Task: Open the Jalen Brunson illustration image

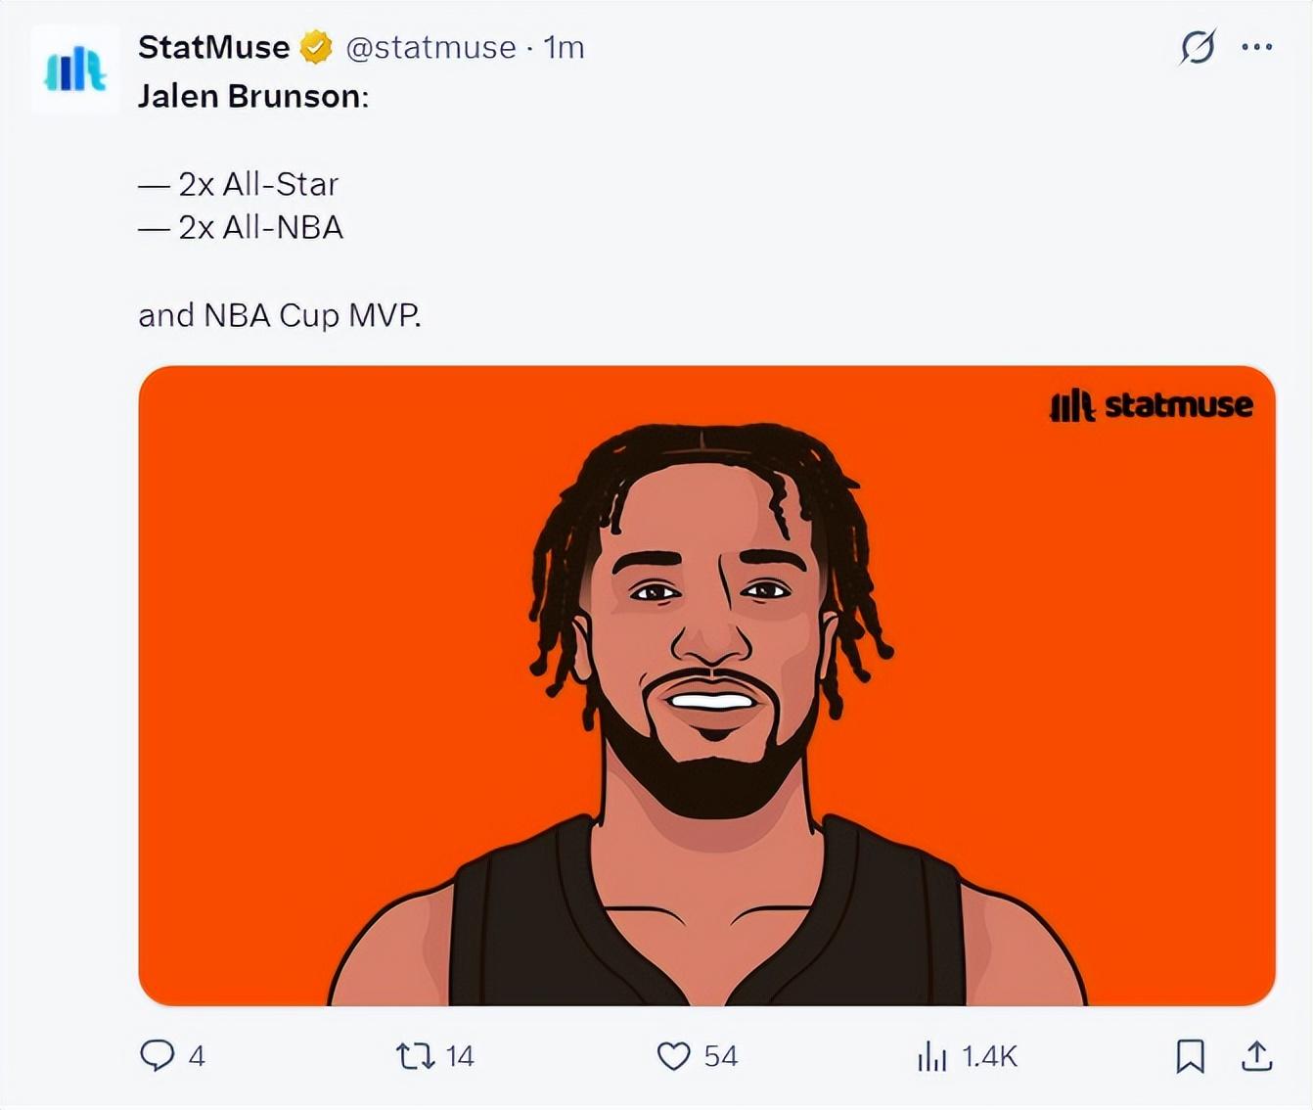Action: coord(706,685)
